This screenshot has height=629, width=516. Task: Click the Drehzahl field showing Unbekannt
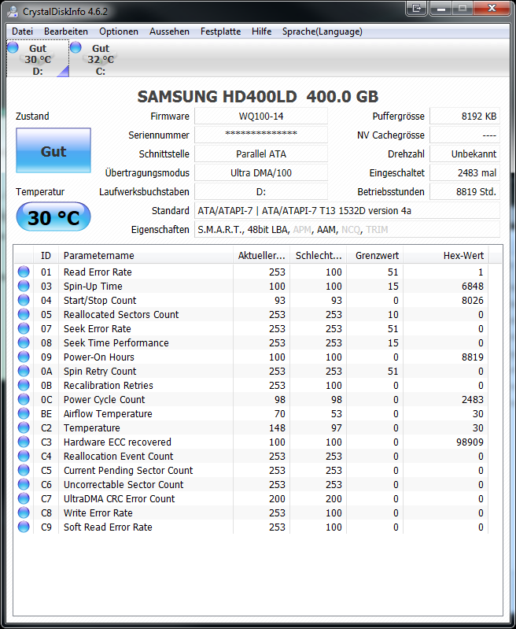point(465,154)
